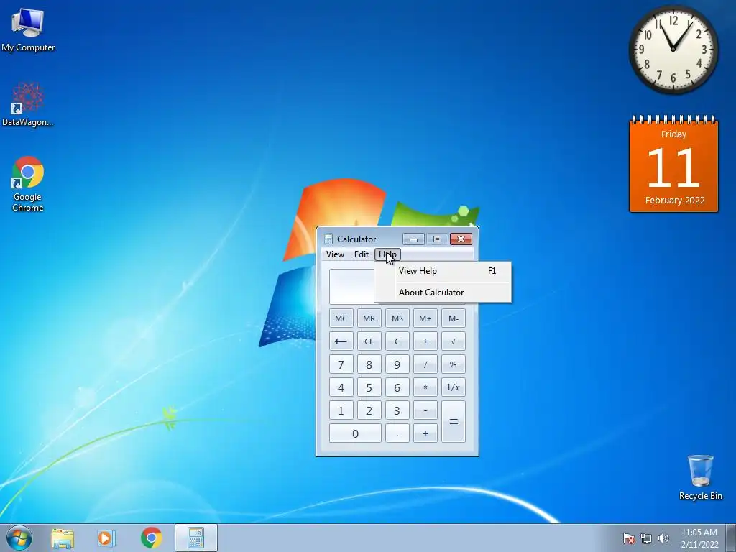736x552 pixels.
Task: Close the Calculator window
Action: click(461, 239)
